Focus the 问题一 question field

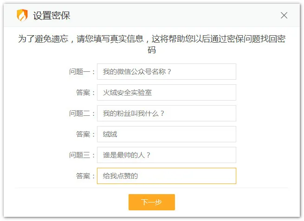coord(166,72)
